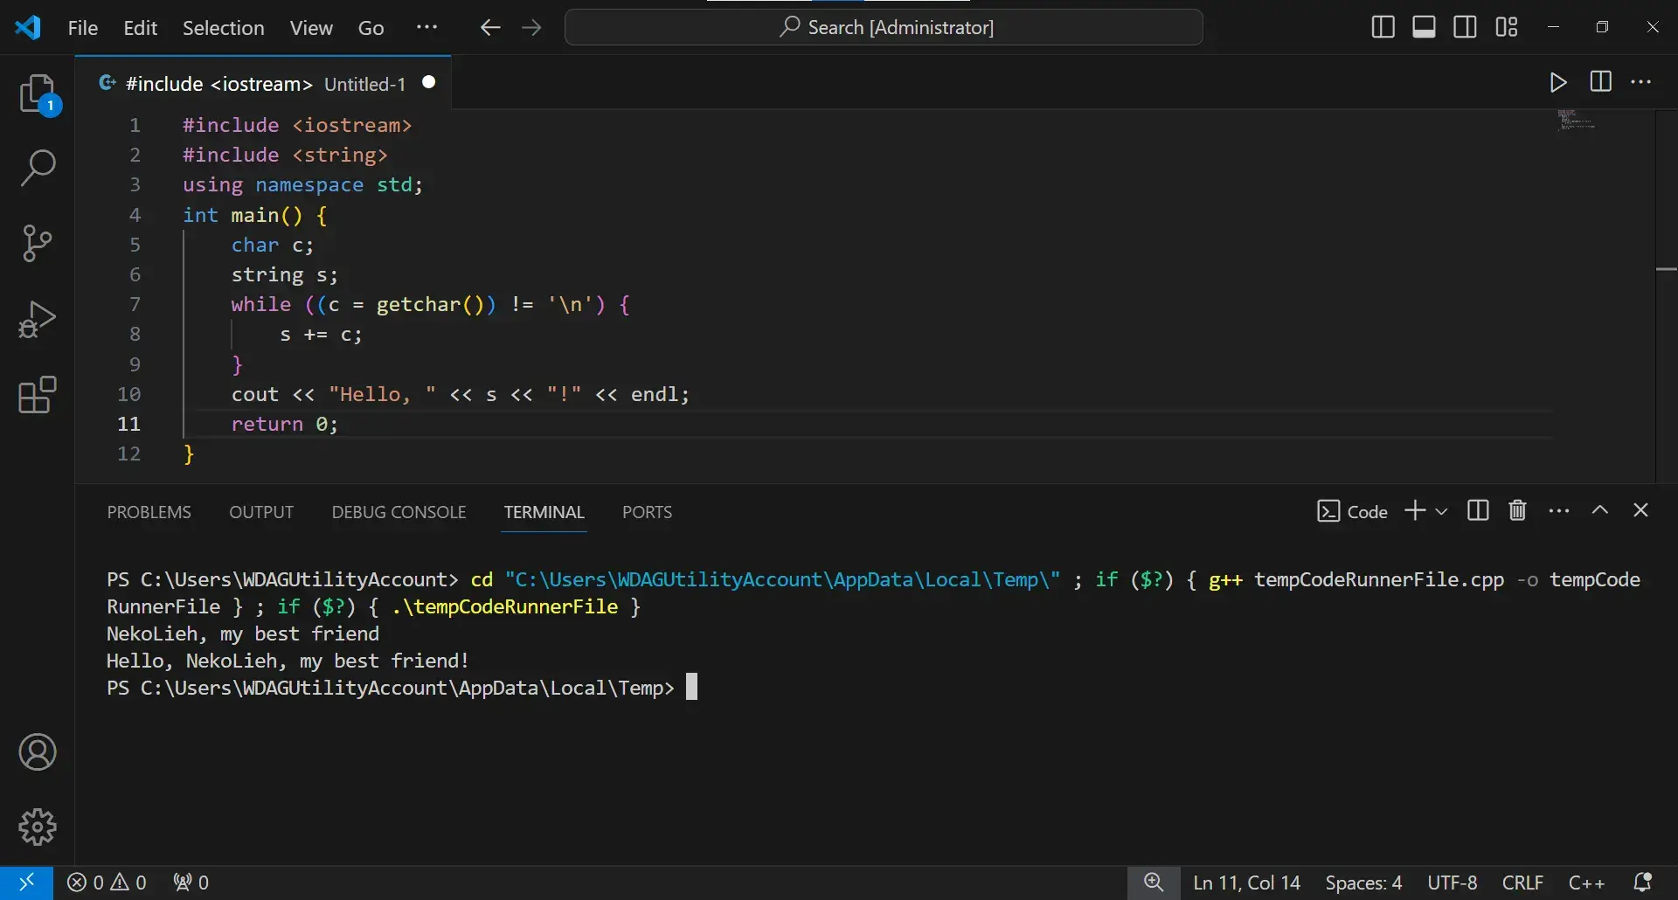Image resolution: width=1678 pixels, height=900 pixels.
Task: Open terminal panel more actions ellipsis
Action: (1559, 510)
